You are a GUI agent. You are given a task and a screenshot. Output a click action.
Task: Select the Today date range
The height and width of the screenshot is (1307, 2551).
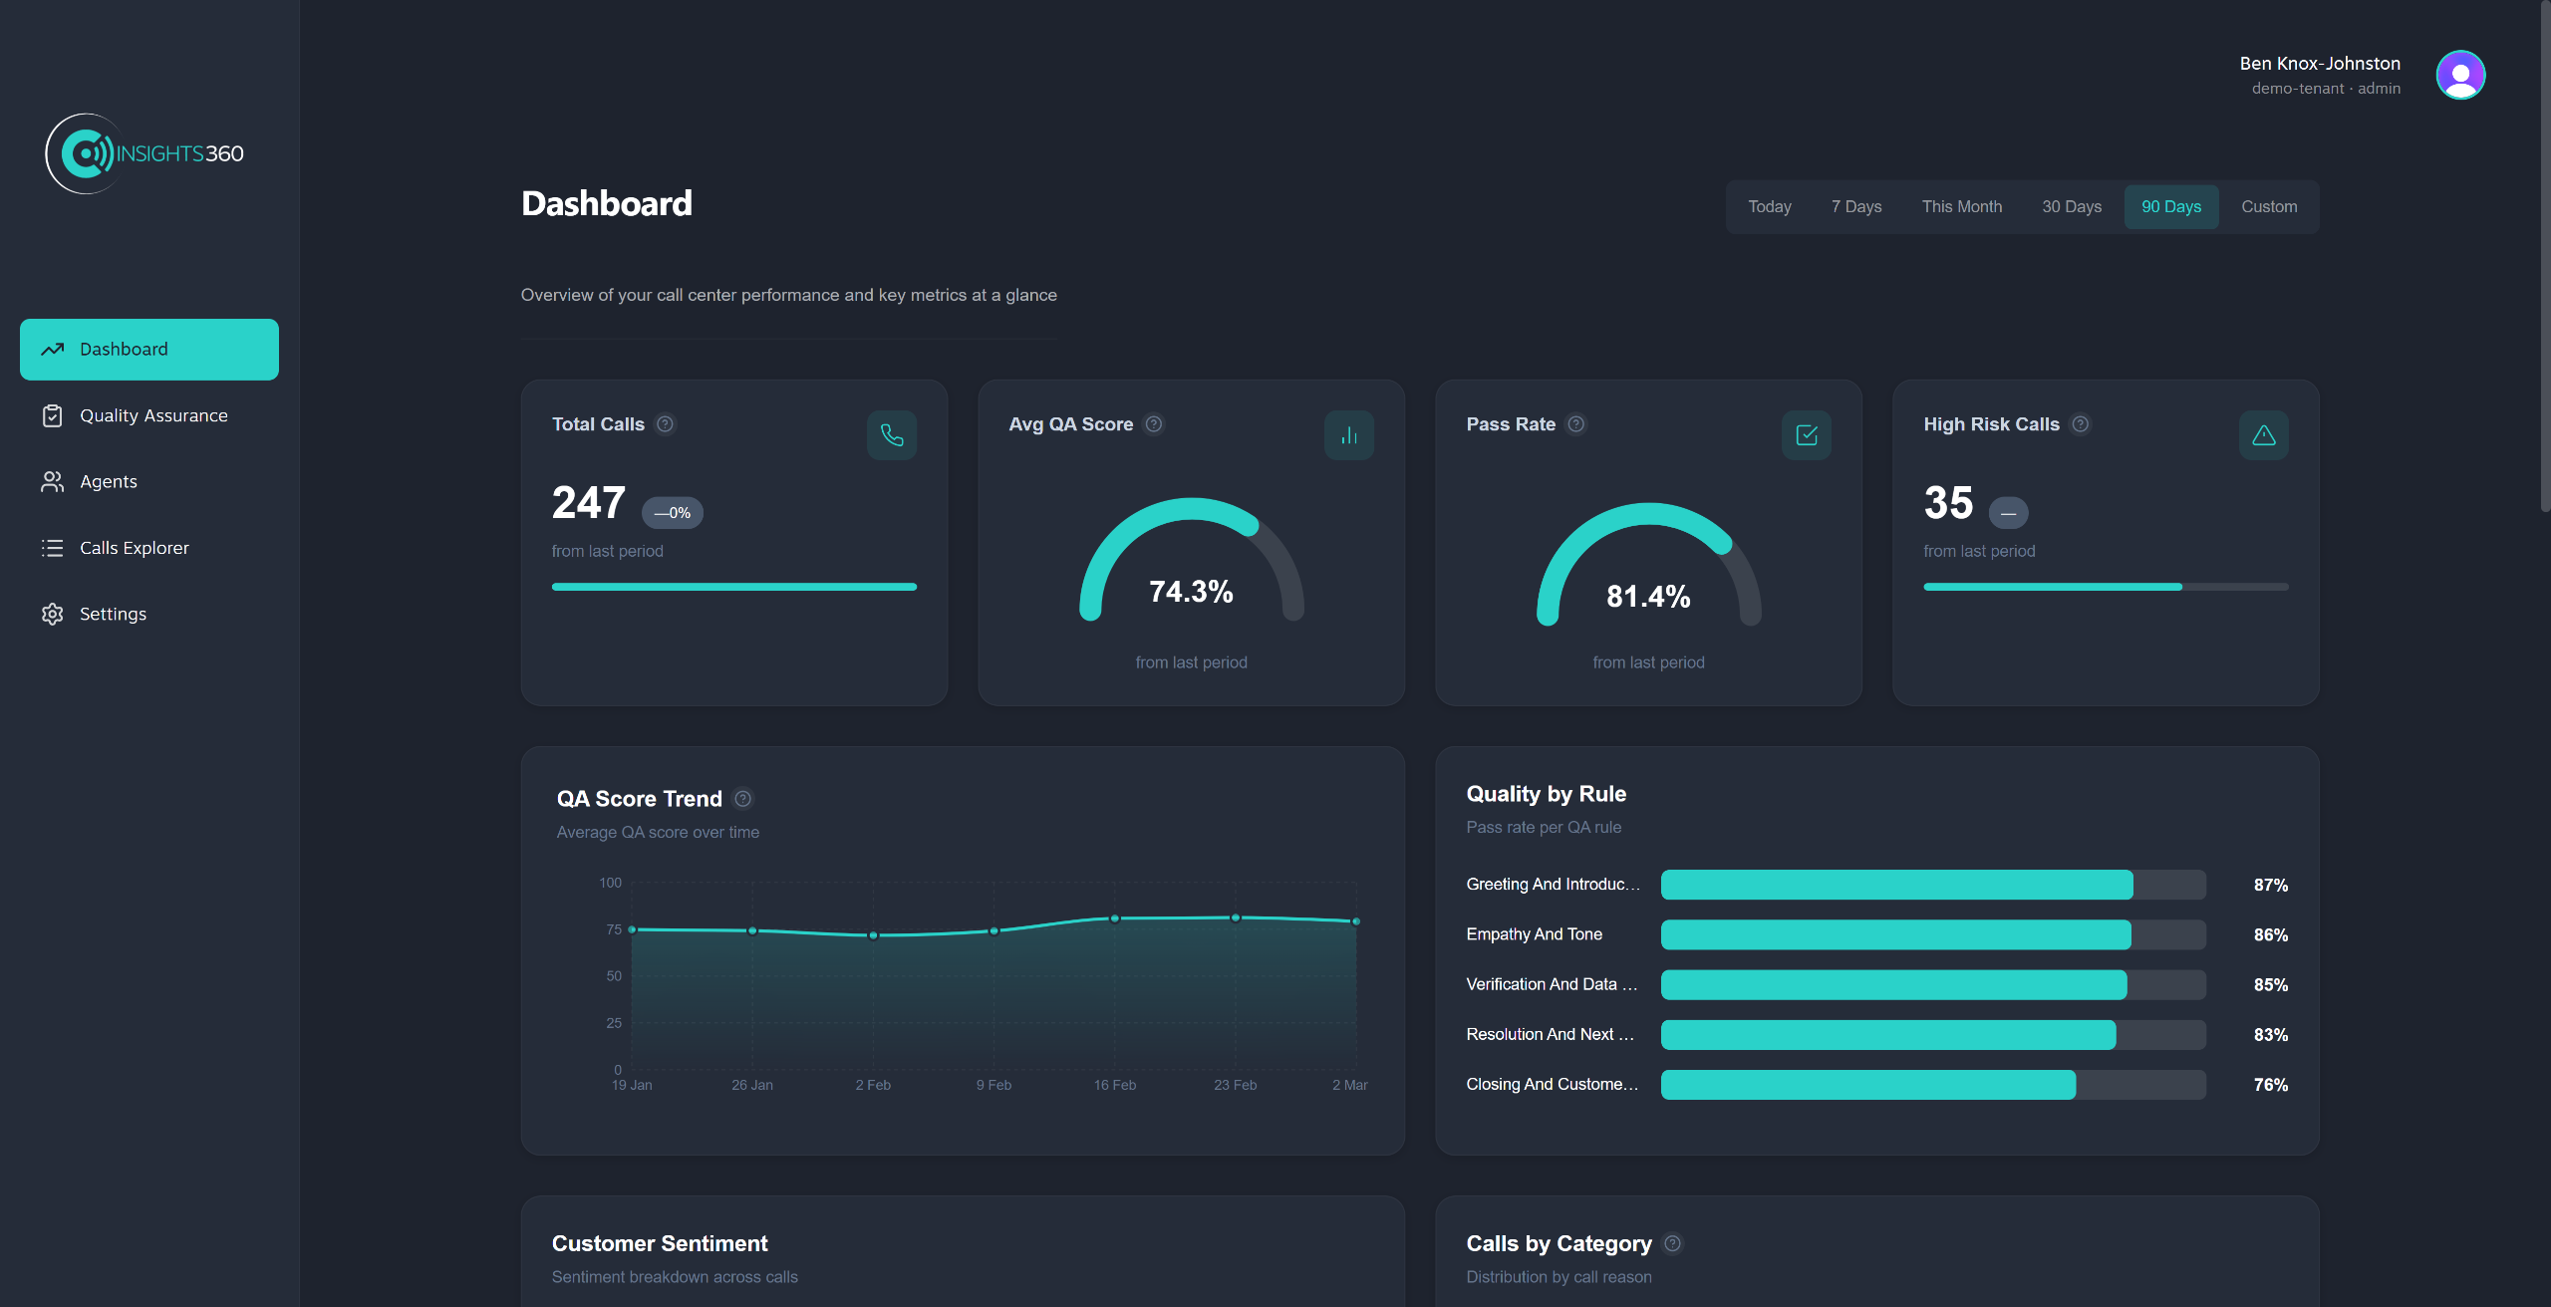(x=1769, y=207)
